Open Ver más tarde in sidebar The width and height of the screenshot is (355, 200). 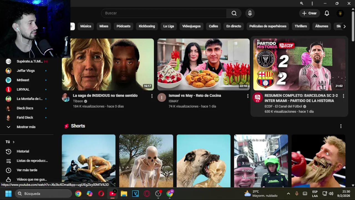point(27,170)
